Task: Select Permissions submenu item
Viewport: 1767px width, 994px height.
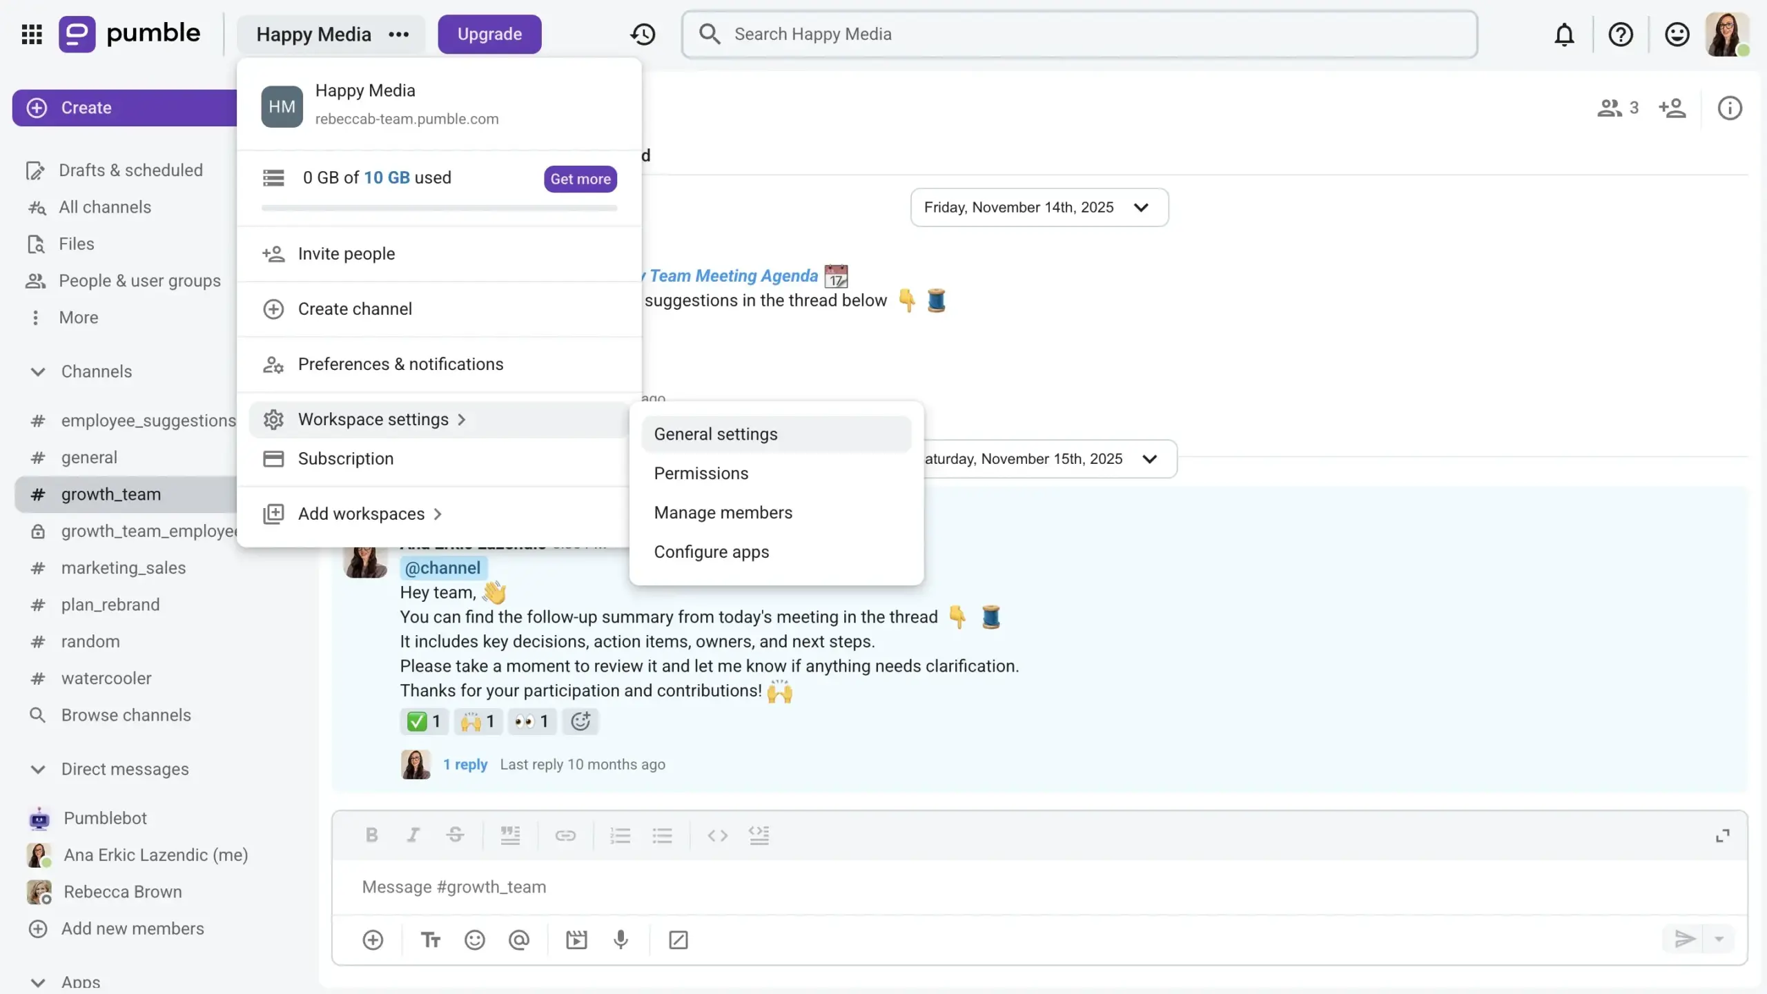Action: click(776, 474)
